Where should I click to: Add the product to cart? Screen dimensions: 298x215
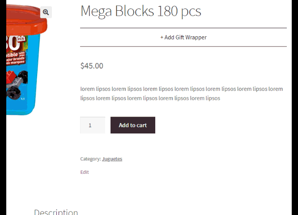(x=133, y=125)
